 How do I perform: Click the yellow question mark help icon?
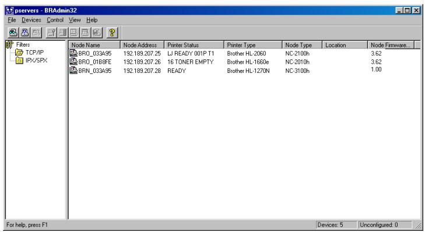(112, 33)
